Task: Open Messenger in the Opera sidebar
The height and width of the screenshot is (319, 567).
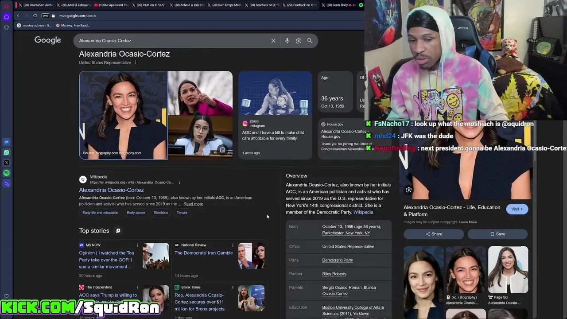Action: coord(7,142)
